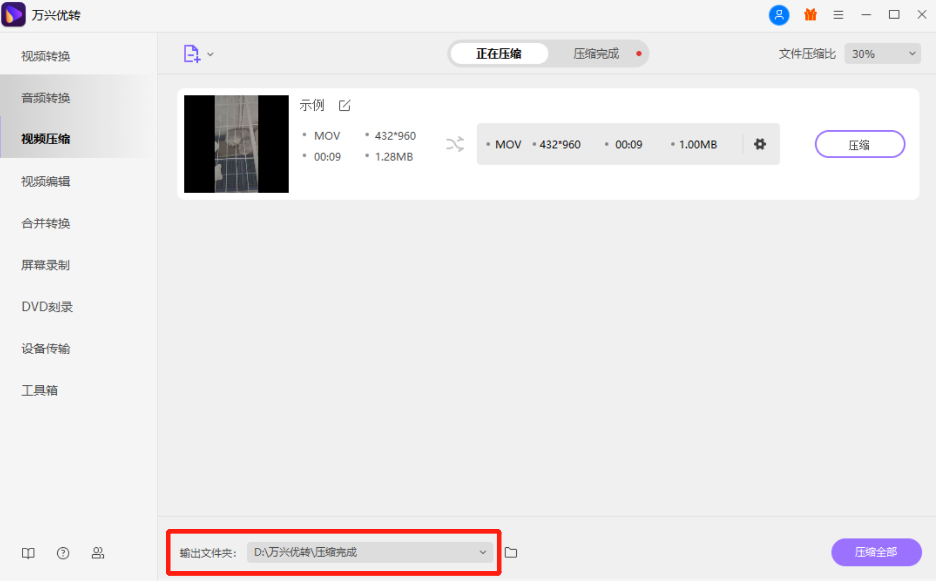This screenshot has height=581, width=936.
Task: Switch to the 压缩完成 tab
Action: click(x=596, y=53)
